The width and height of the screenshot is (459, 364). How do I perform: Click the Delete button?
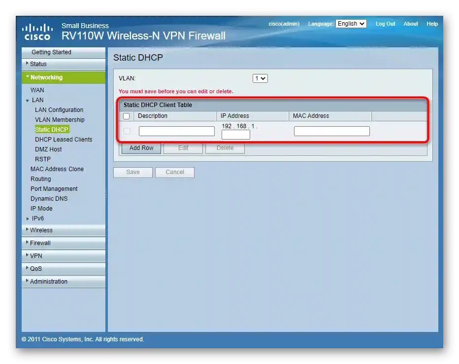[225, 148]
